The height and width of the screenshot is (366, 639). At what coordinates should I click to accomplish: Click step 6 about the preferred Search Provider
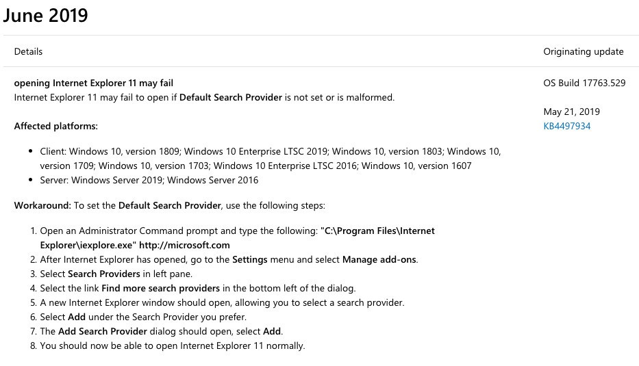coord(143,317)
